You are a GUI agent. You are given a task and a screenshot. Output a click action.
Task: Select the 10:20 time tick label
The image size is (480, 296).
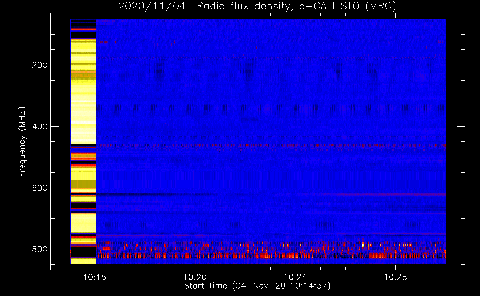click(195, 277)
